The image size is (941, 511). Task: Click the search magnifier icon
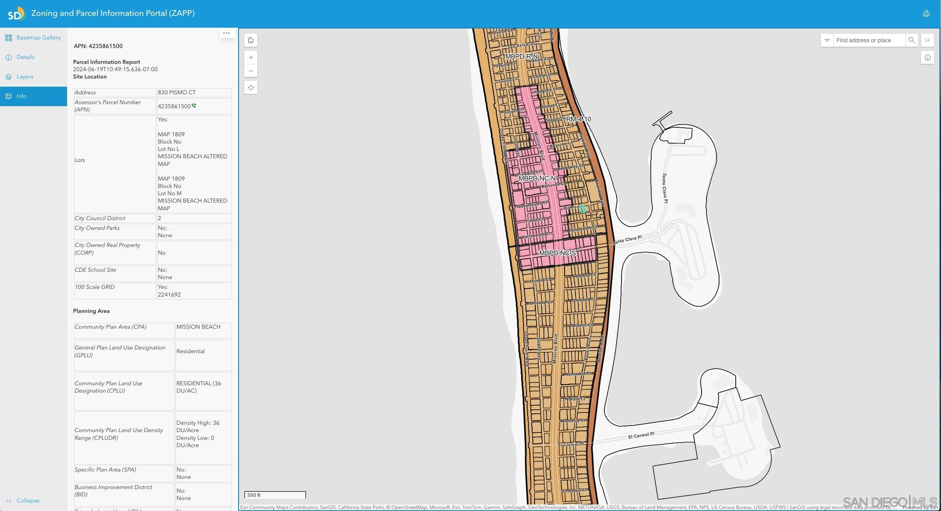pos(911,40)
